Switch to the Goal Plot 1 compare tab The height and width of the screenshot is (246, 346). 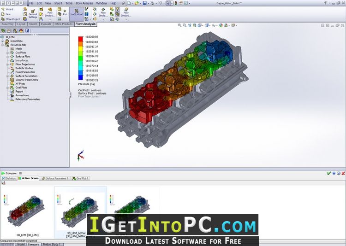click(81, 178)
